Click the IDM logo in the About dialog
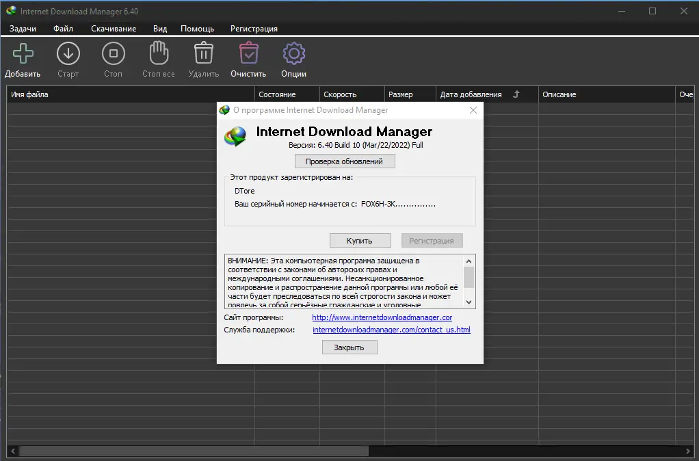Screen dimensions: 699x461 tap(235, 136)
